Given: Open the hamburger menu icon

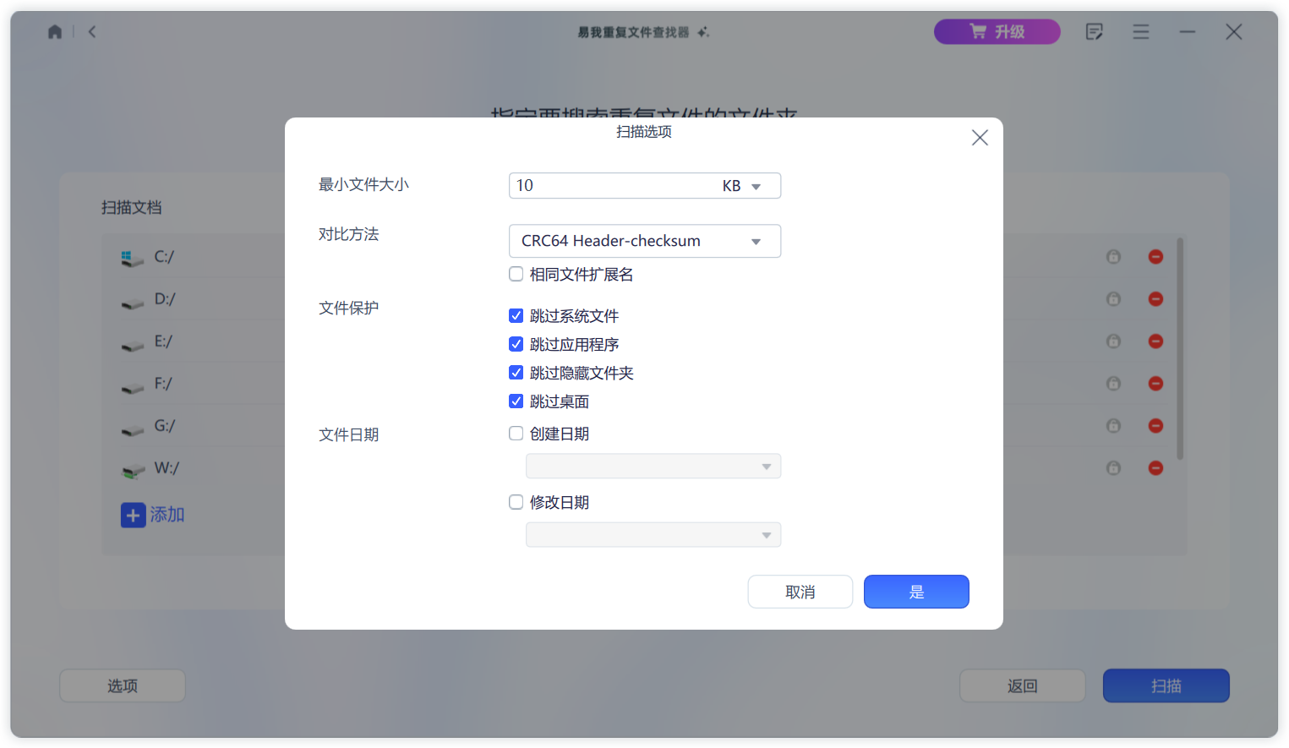Looking at the screenshot, I should point(1141,32).
